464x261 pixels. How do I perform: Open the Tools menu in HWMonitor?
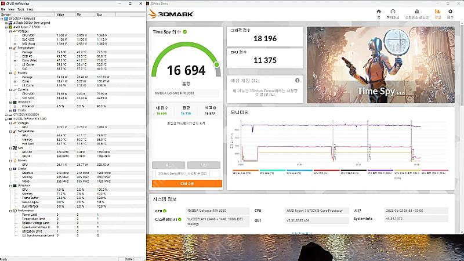pyautogui.click(x=21, y=9)
